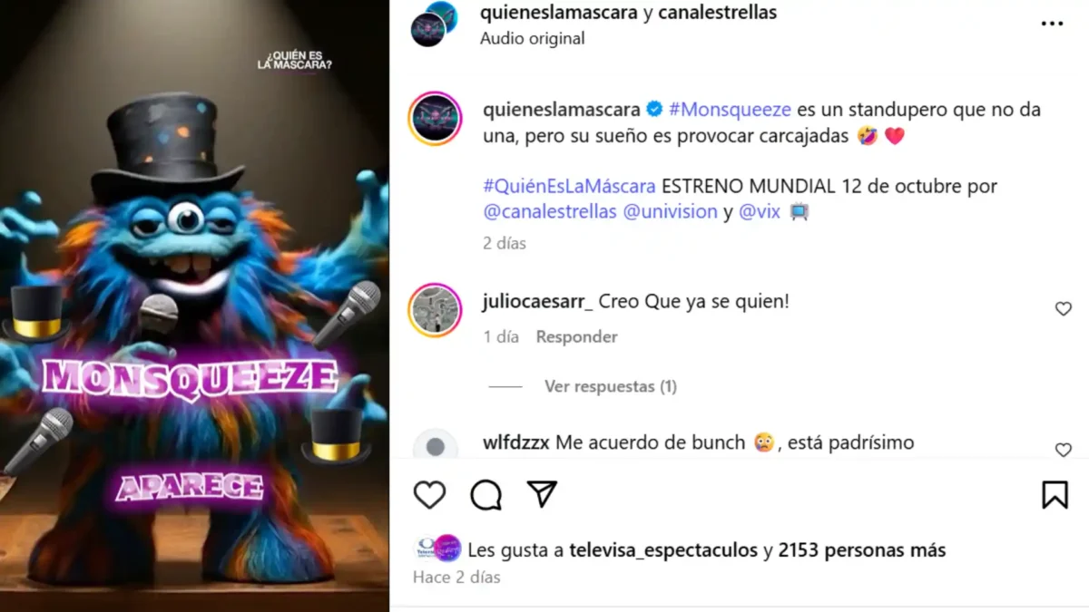Open the caption author avatar with story ring
The height and width of the screenshot is (612, 1089).
(x=436, y=119)
